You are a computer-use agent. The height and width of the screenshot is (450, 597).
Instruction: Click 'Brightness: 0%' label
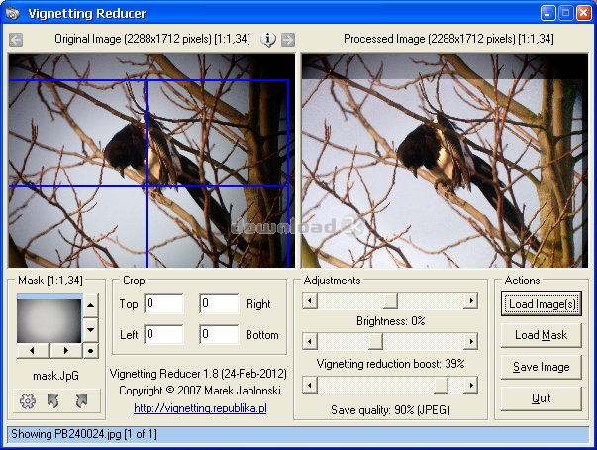[391, 321]
